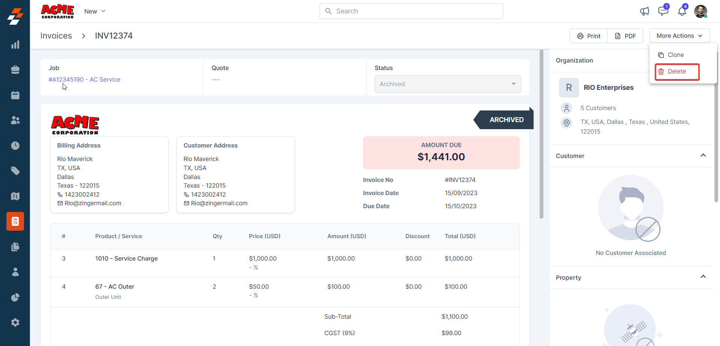Open the clock timesheet sidebar icon
This screenshot has width=720, height=346.
pyautogui.click(x=15, y=146)
